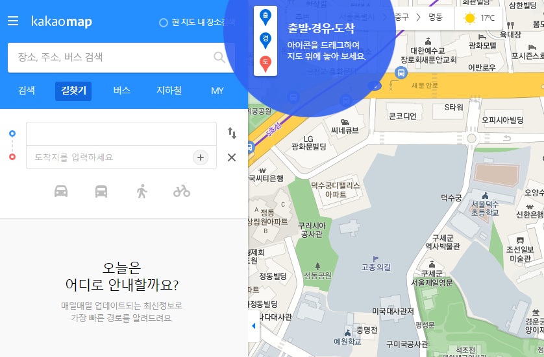
Task: Select the blue 출 start pin icon
Action: (x=266, y=17)
